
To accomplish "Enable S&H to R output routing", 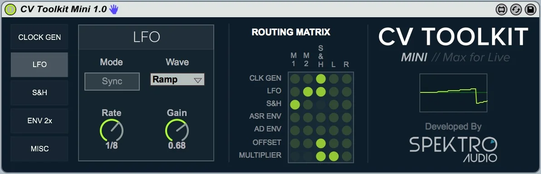I will tap(347, 104).
